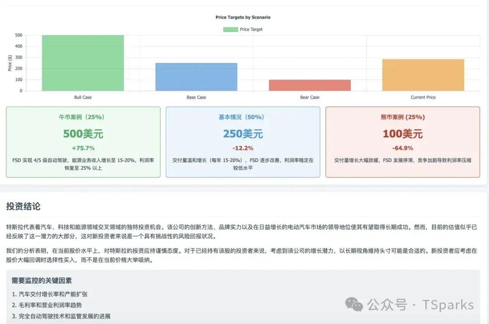Toggle the Price Target legend swatch
Viewport: 489px width, 324px height.
pos(230,29)
